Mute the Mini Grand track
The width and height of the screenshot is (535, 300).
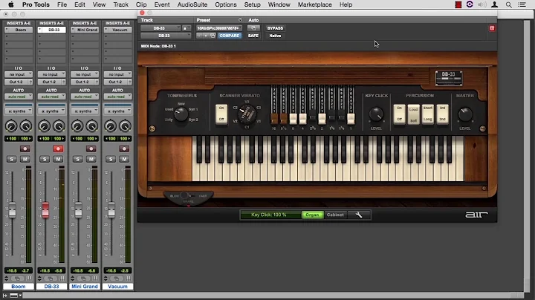pos(91,159)
